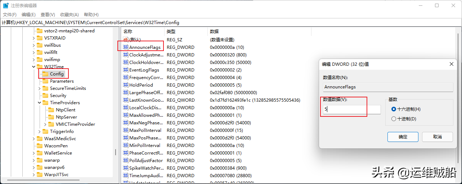Click the Security folder icon

45,96
